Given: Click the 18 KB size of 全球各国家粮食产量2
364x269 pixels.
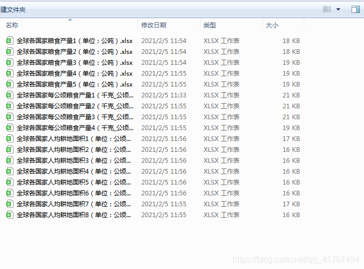Looking at the screenshot, I should click(x=291, y=52).
